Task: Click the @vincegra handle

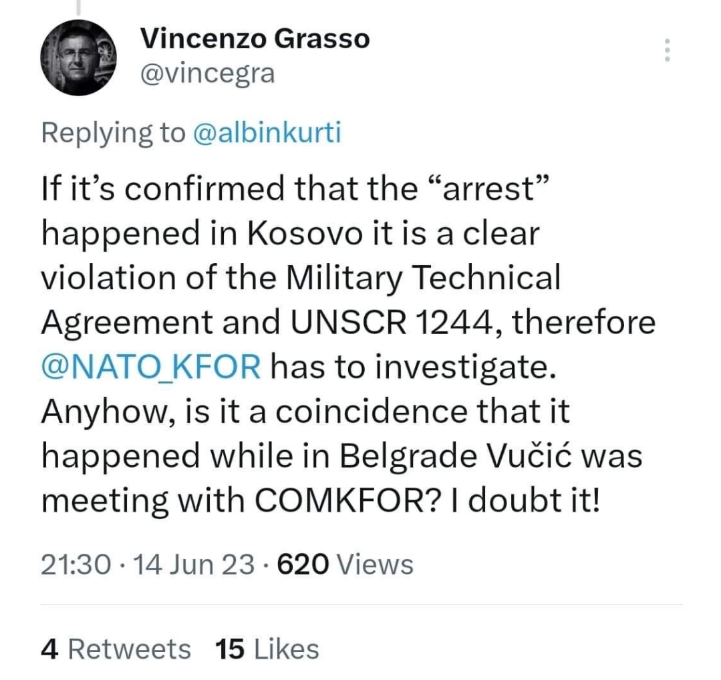Action: click(x=208, y=73)
